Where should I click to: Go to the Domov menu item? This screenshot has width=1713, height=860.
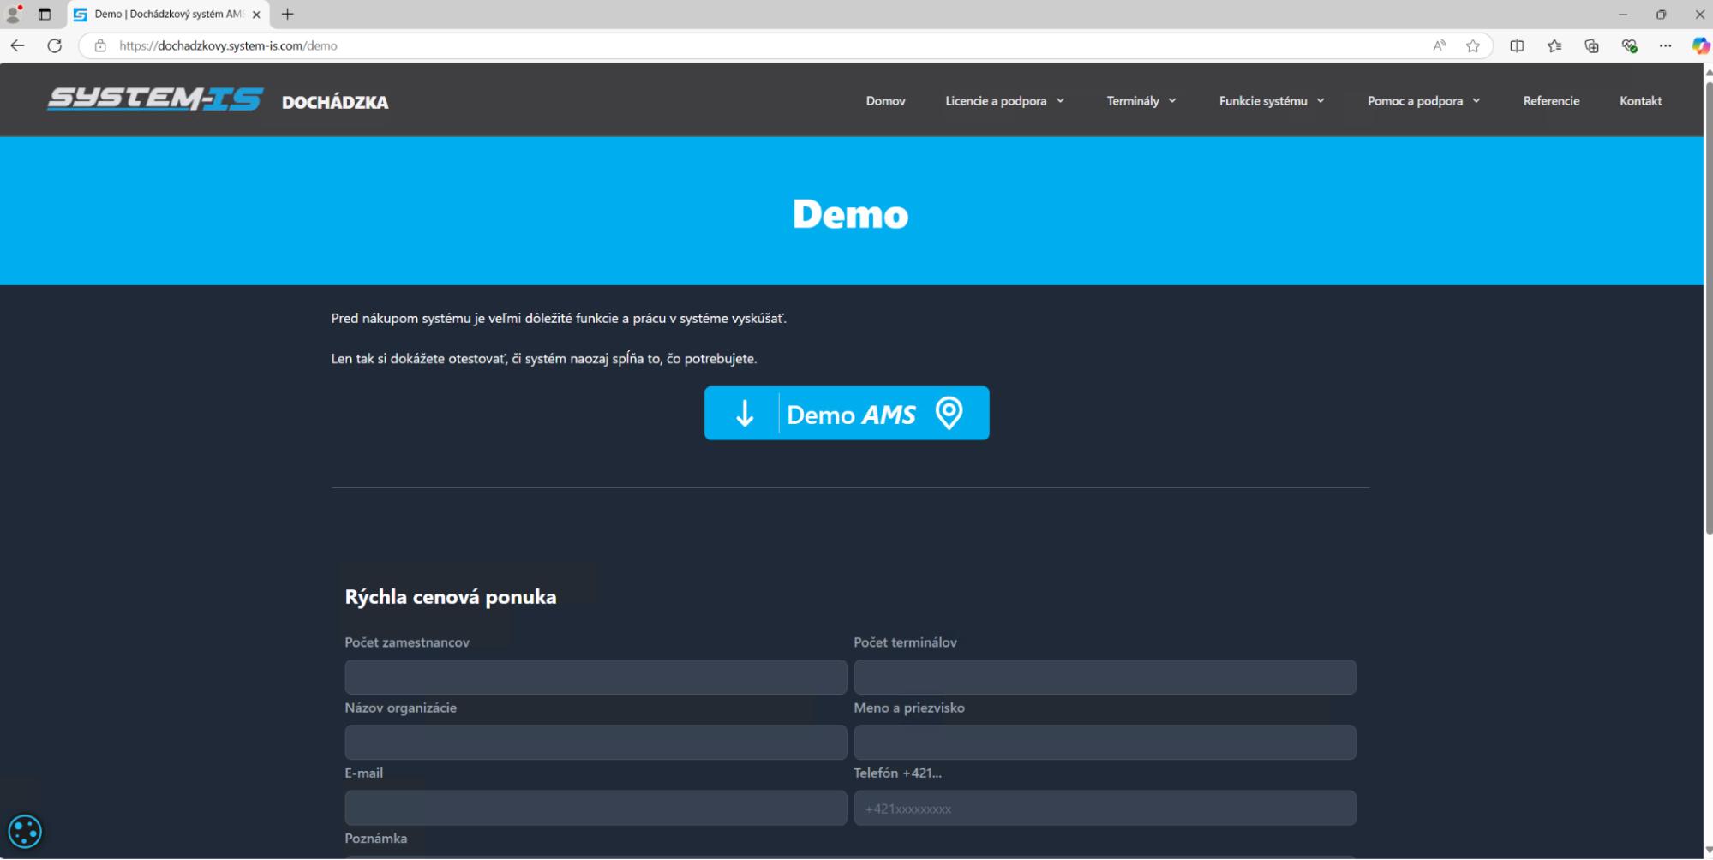[885, 101]
